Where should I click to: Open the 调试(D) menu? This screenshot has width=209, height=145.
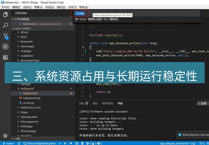61,7
